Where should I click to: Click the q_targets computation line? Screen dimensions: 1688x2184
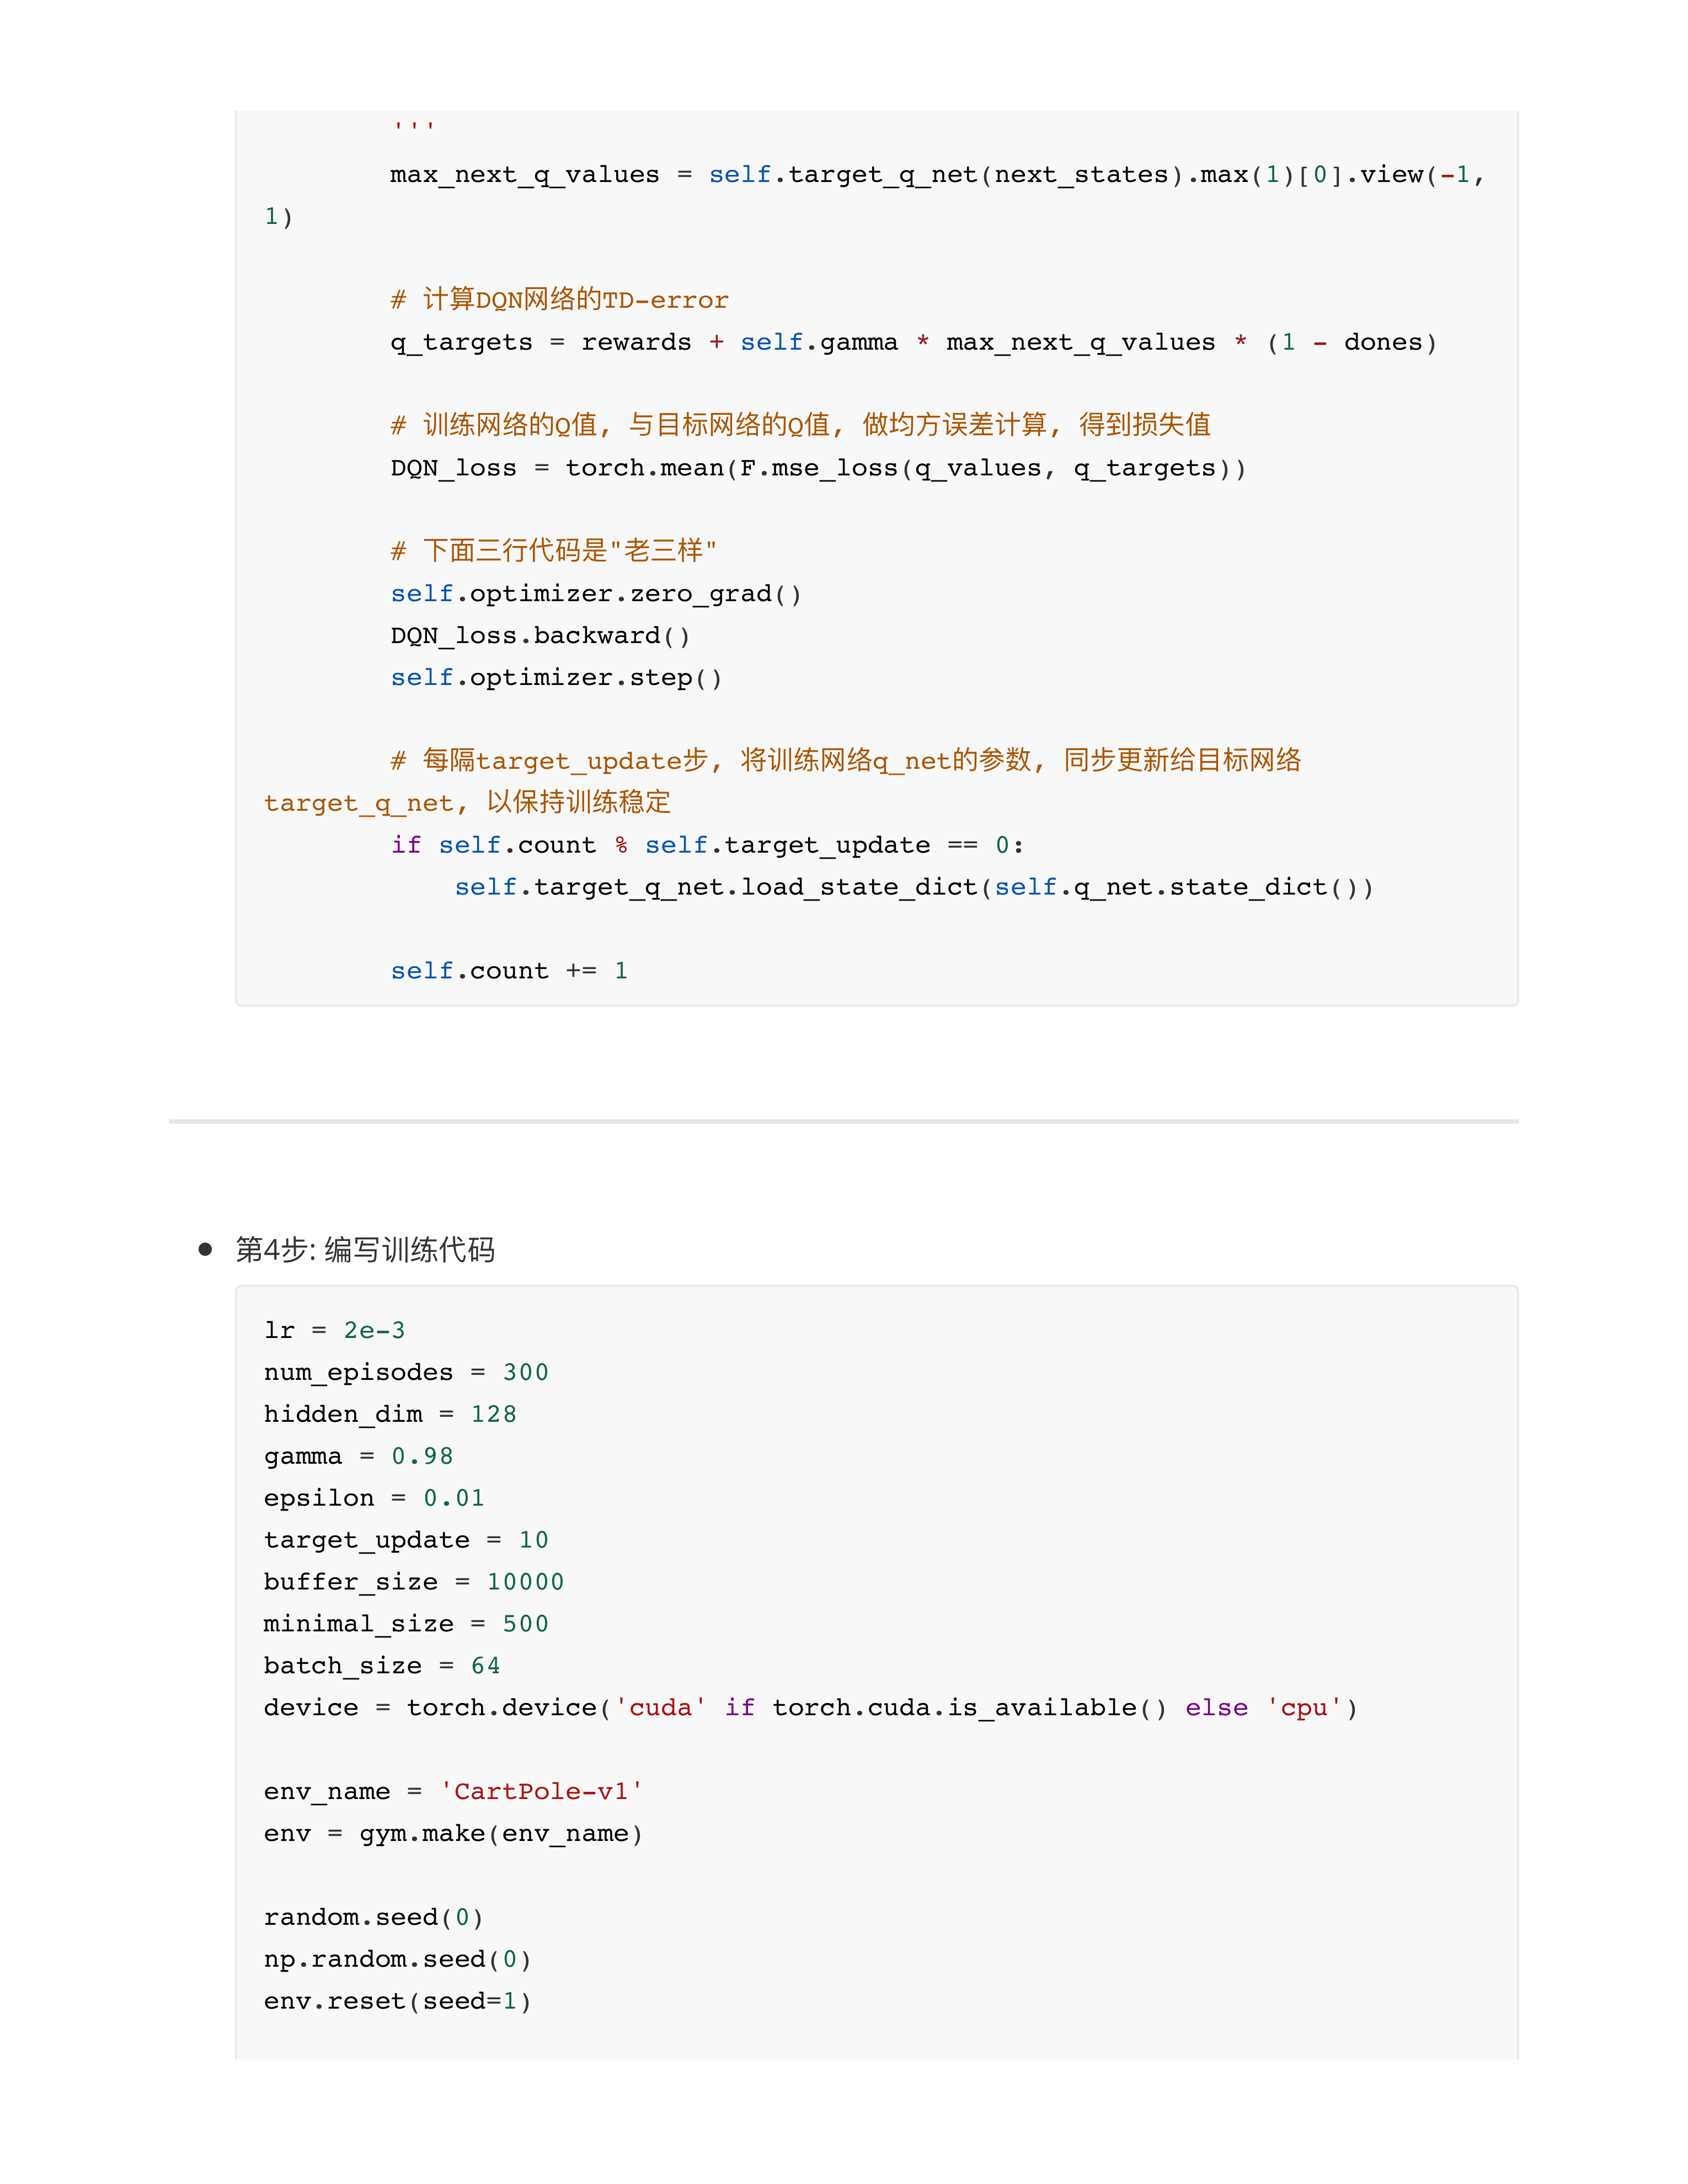tap(913, 342)
